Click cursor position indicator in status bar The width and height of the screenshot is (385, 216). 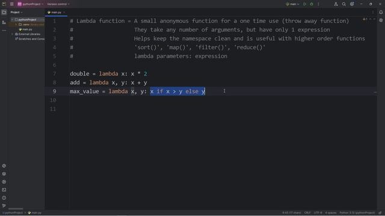[291, 213]
